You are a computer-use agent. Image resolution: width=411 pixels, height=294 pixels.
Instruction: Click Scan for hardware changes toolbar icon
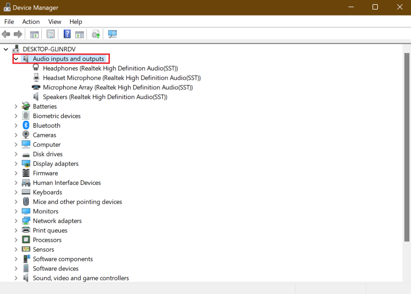(x=112, y=34)
